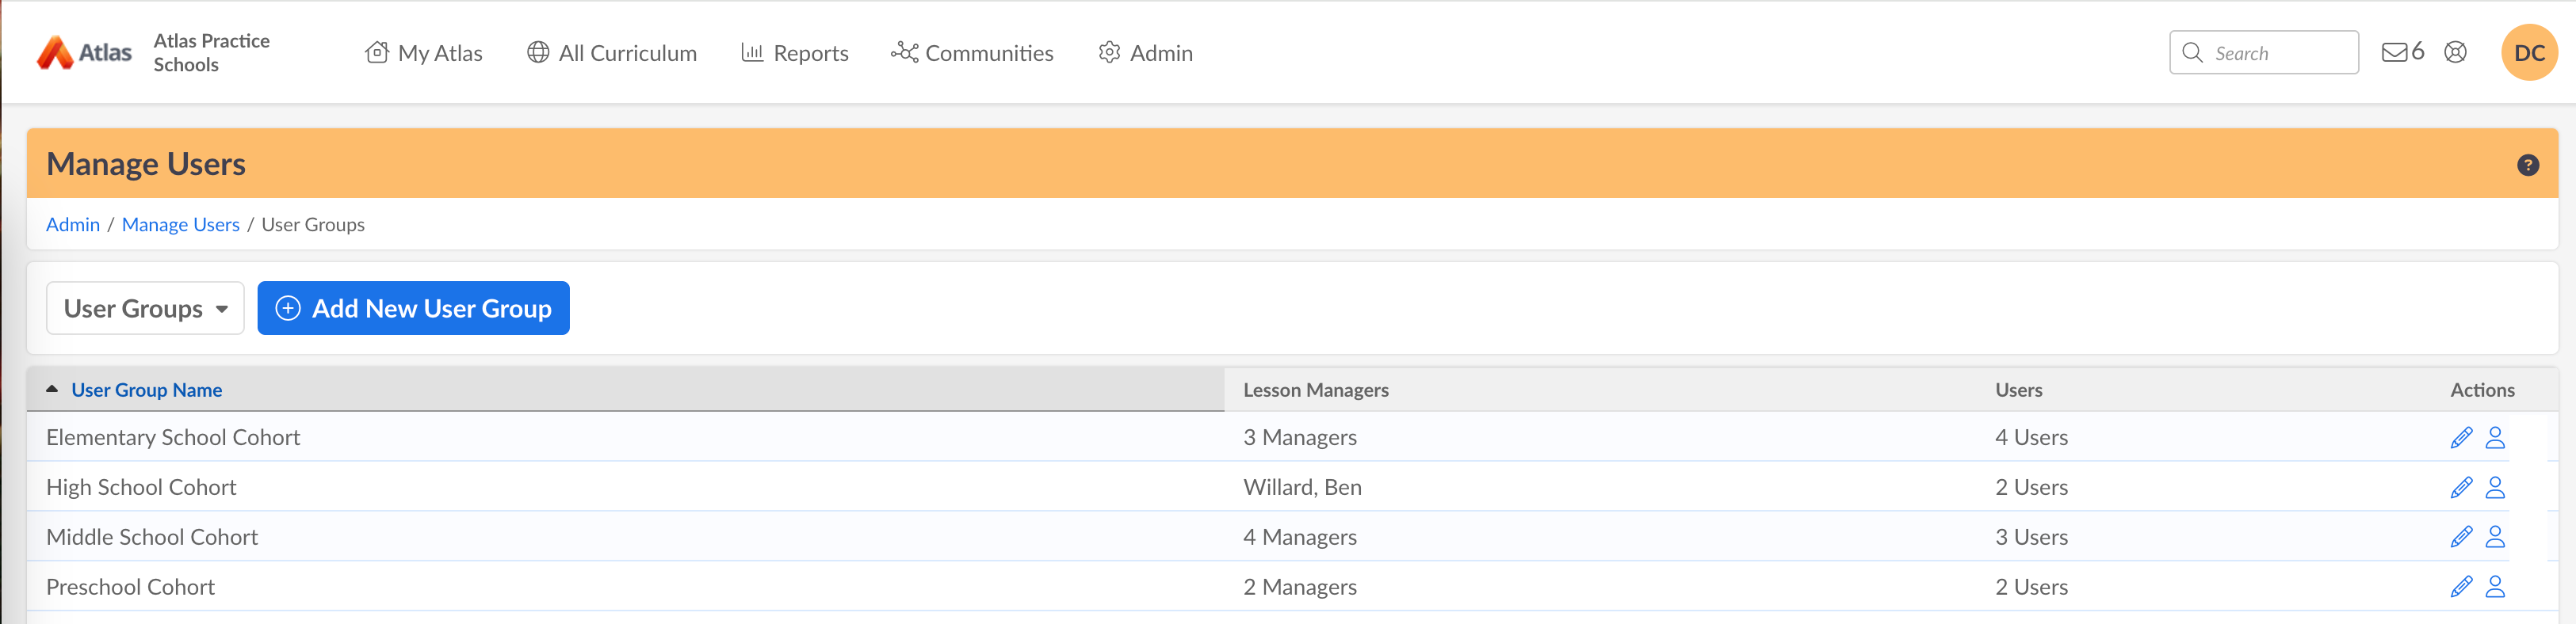
Task: Click the 4 Managers cell
Action: [1300, 537]
